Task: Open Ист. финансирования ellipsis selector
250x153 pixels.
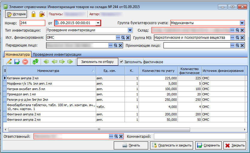Action: pyautogui.click(x=118, y=38)
